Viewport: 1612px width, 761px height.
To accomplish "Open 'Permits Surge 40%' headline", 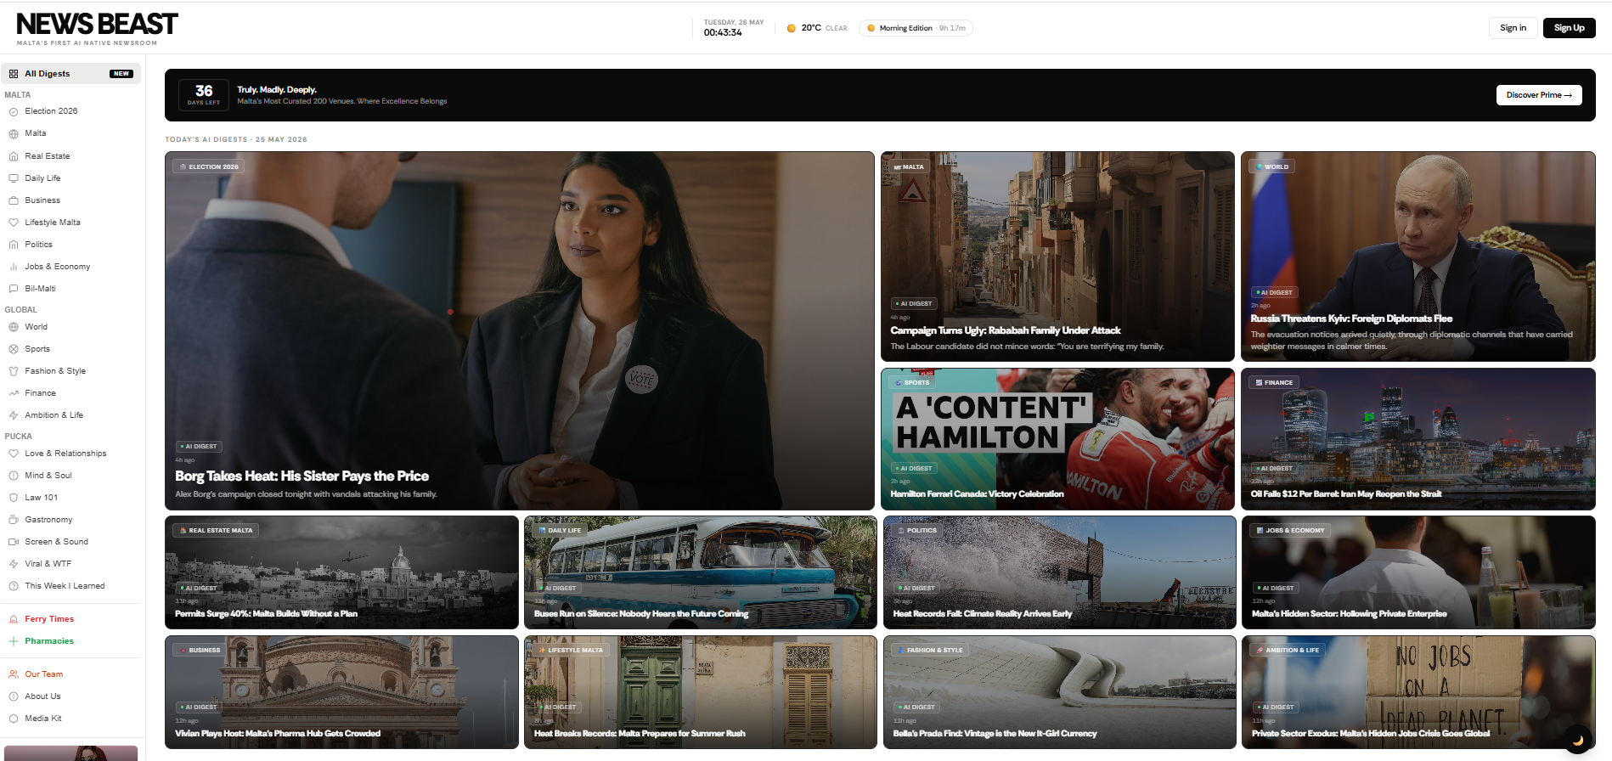I will pos(266,613).
